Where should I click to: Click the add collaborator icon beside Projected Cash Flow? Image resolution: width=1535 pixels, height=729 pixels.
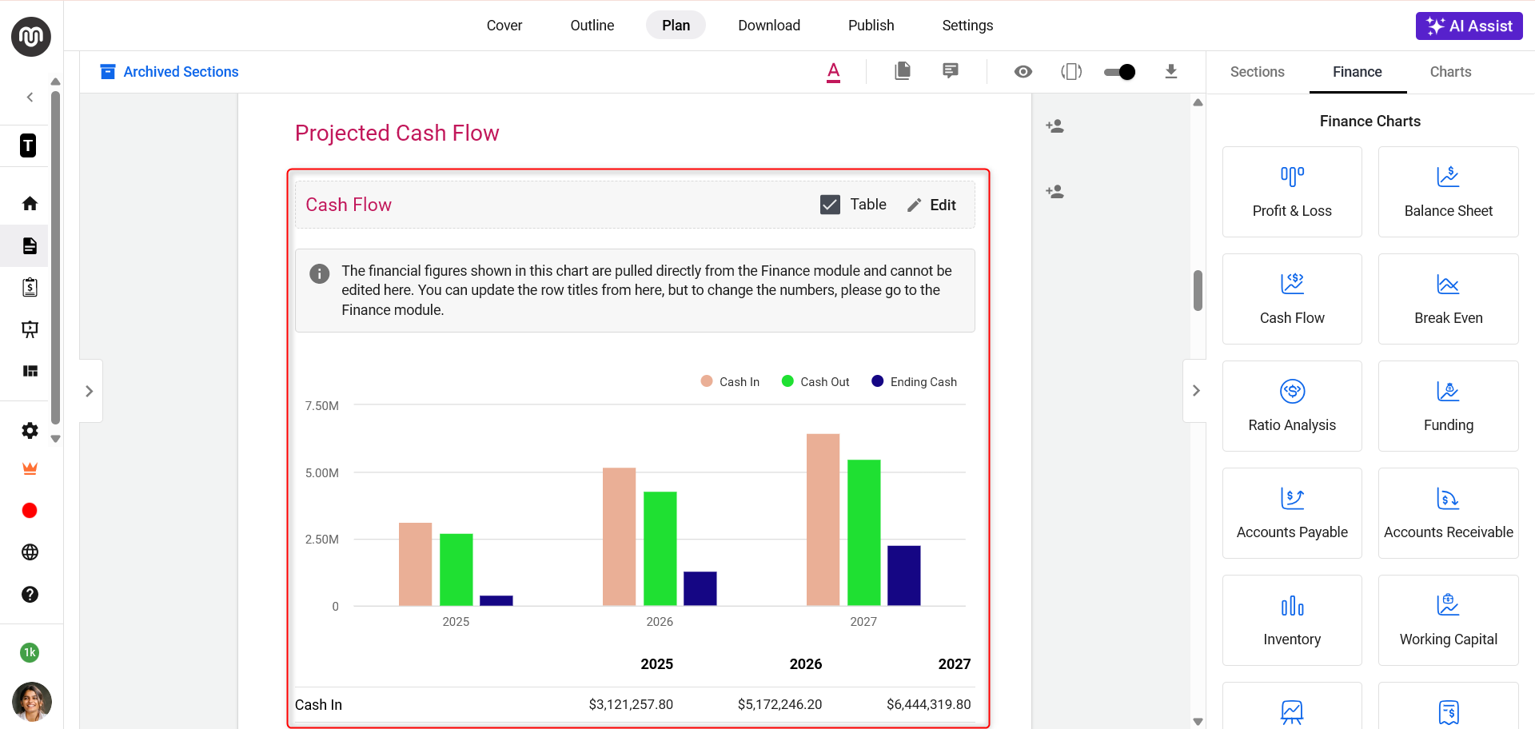[1055, 126]
